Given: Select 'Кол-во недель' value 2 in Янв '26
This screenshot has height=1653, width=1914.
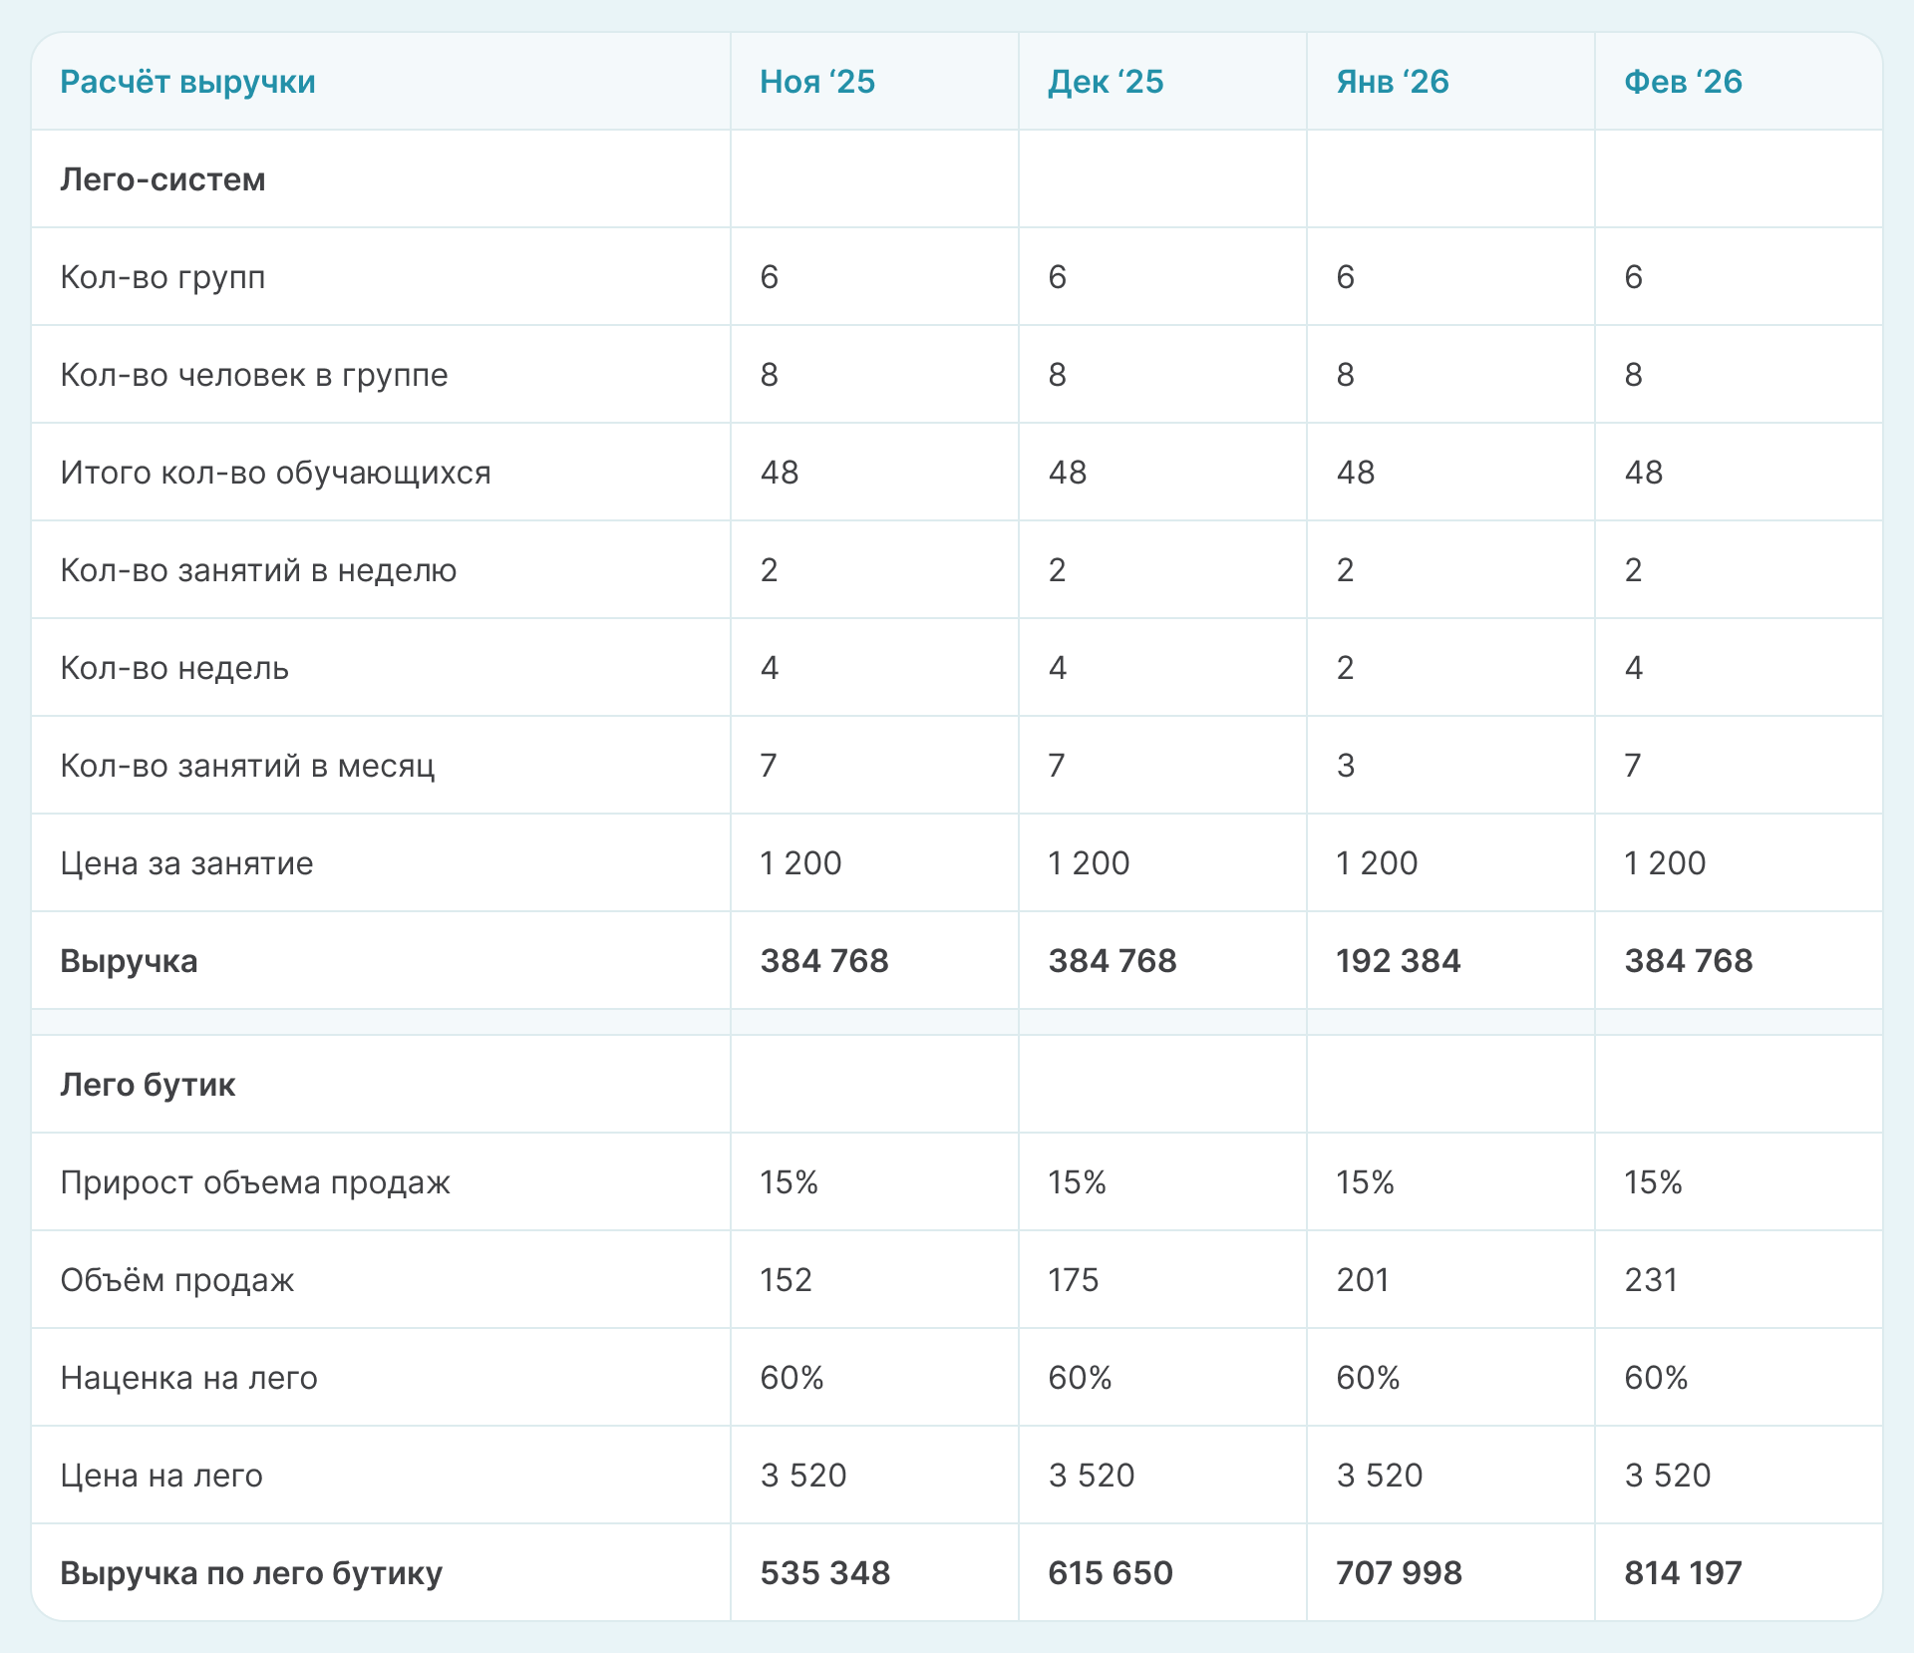Looking at the screenshot, I should pos(1345,668).
